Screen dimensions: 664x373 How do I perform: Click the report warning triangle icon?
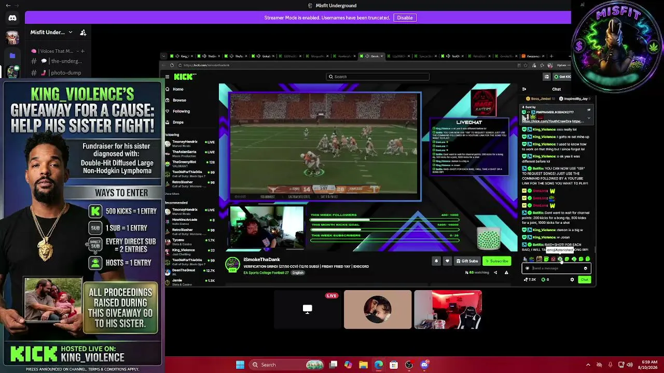pyautogui.click(x=506, y=272)
